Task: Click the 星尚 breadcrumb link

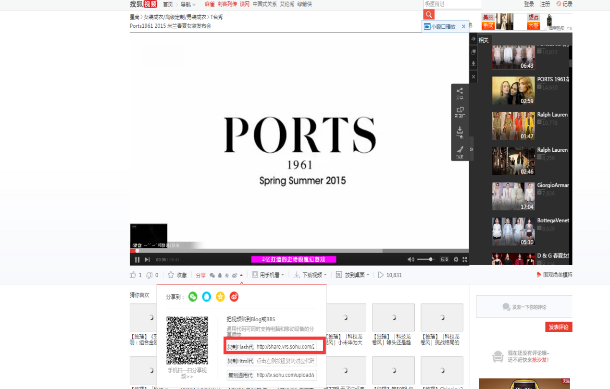Action: (135, 17)
